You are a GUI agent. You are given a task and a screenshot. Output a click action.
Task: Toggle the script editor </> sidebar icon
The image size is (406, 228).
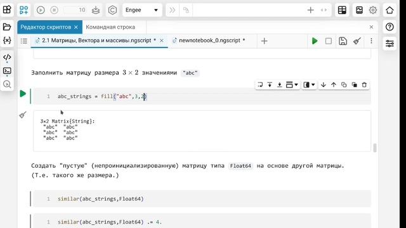click(7, 57)
